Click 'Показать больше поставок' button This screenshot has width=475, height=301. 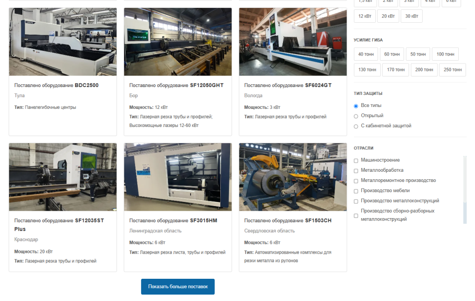178,287
